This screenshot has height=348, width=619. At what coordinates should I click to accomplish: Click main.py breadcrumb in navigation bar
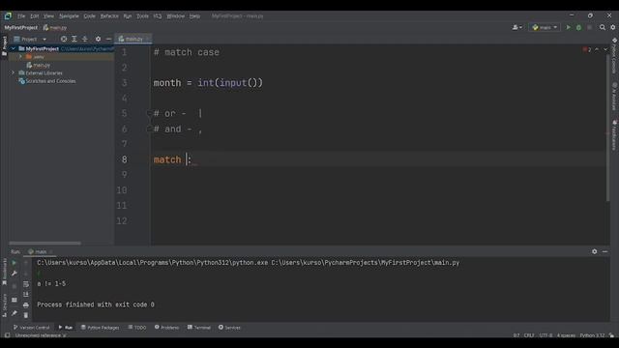tap(55, 28)
